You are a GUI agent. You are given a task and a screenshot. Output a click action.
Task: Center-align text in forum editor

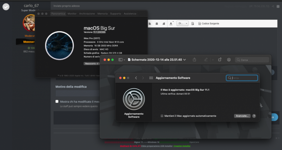pos(157,24)
